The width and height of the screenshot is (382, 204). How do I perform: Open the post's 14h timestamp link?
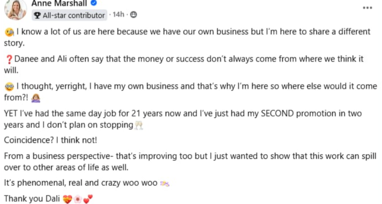(x=118, y=15)
